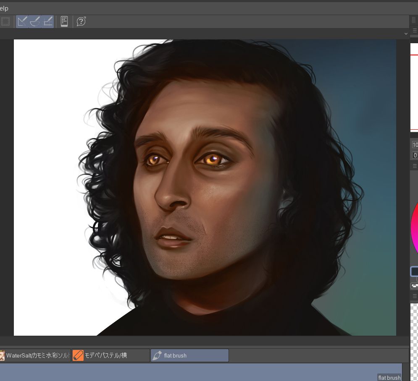Click the flat brush pen nib icon
This screenshot has height=381, width=418.
tap(157, 355)
